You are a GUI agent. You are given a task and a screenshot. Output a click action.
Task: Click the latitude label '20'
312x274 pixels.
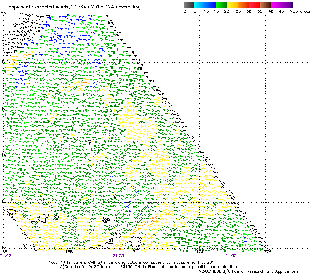pyautogui.click(x=3, y=14)
